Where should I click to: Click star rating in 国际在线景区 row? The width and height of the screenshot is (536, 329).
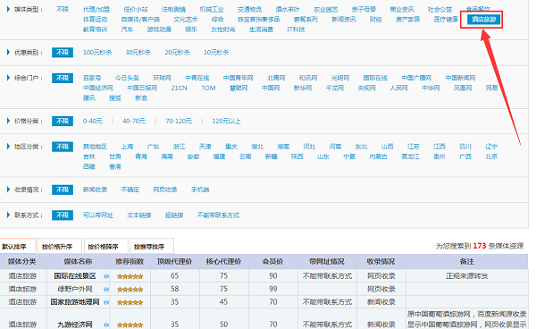point(130,276)
